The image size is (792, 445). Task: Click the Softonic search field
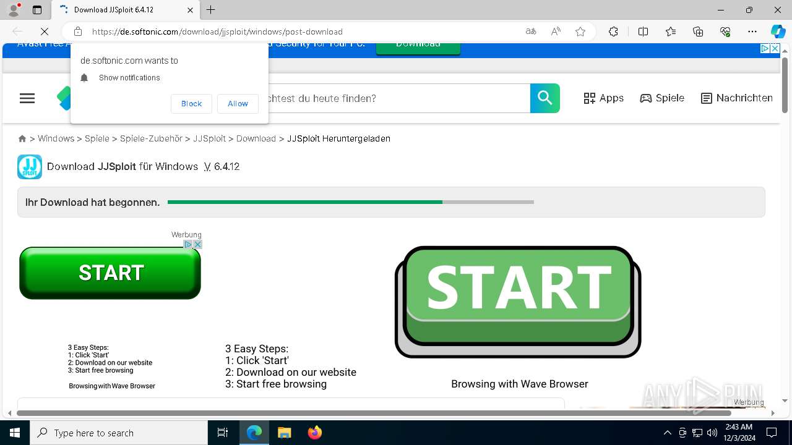click(399, 98)
